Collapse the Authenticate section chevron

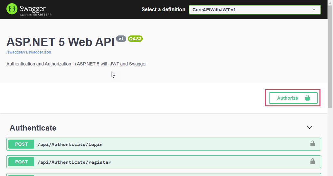309,128
